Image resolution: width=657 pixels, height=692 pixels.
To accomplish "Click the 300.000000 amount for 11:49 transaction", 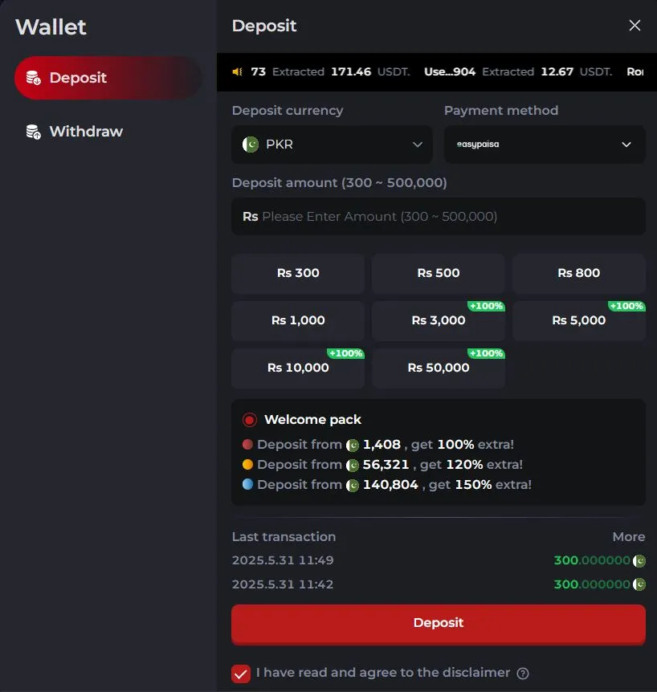I will (x=592, y=560).
